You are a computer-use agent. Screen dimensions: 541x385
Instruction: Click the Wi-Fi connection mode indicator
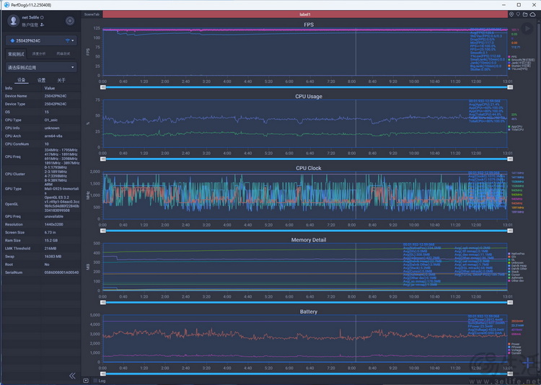[68, 40]
